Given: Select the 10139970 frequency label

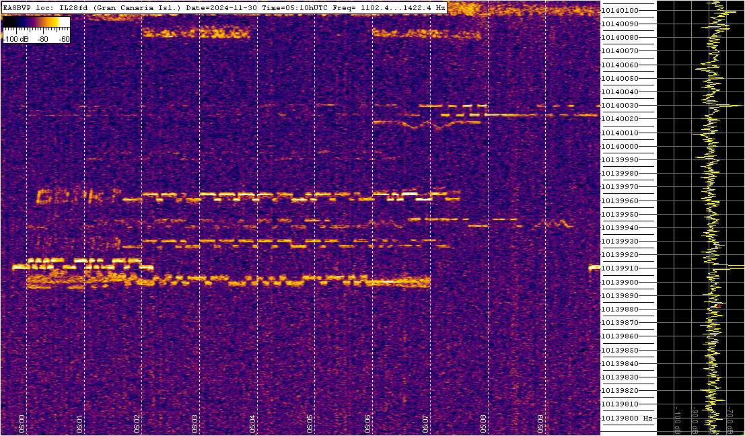Looking at the screenshot, I should [x=620, y=187].
